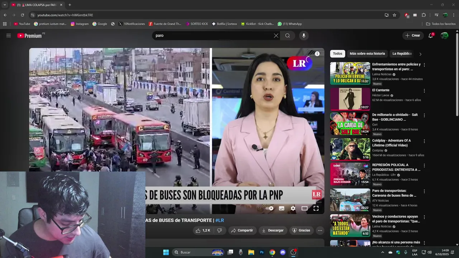Enter fullscreen mode in the player
459x258 pixels.
[x=316, y=208]
